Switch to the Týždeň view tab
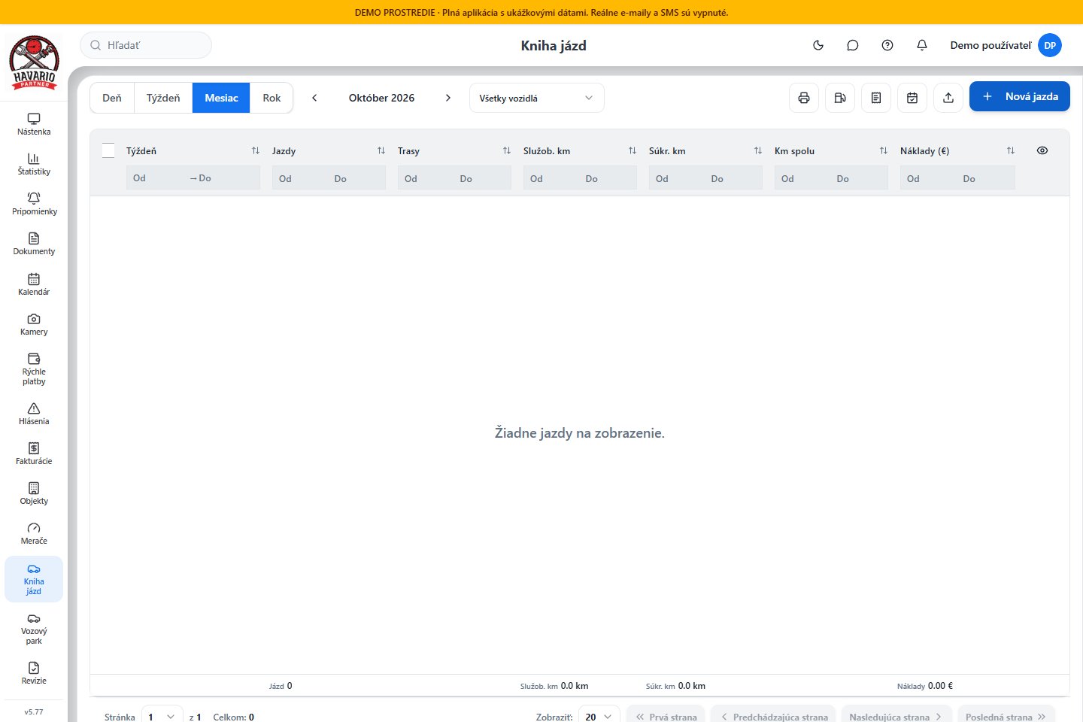The image size is (1083, 722). coord(163,98)
